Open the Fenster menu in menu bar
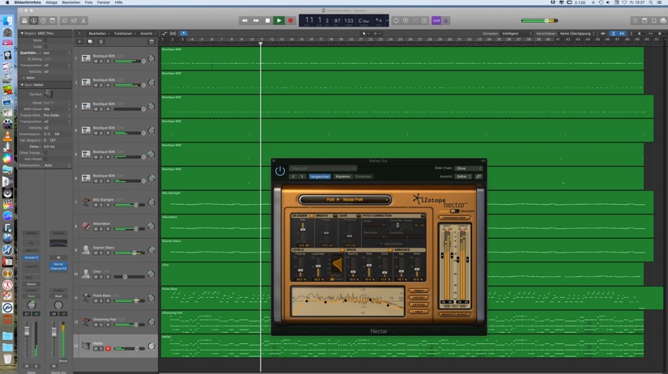668x374 pixels. (104, 2)
